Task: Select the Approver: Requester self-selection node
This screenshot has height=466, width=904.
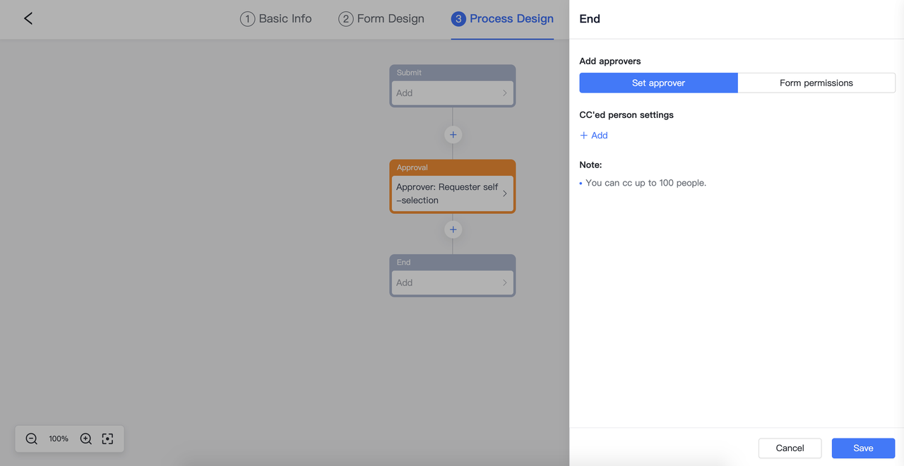Action: [447, 193]
